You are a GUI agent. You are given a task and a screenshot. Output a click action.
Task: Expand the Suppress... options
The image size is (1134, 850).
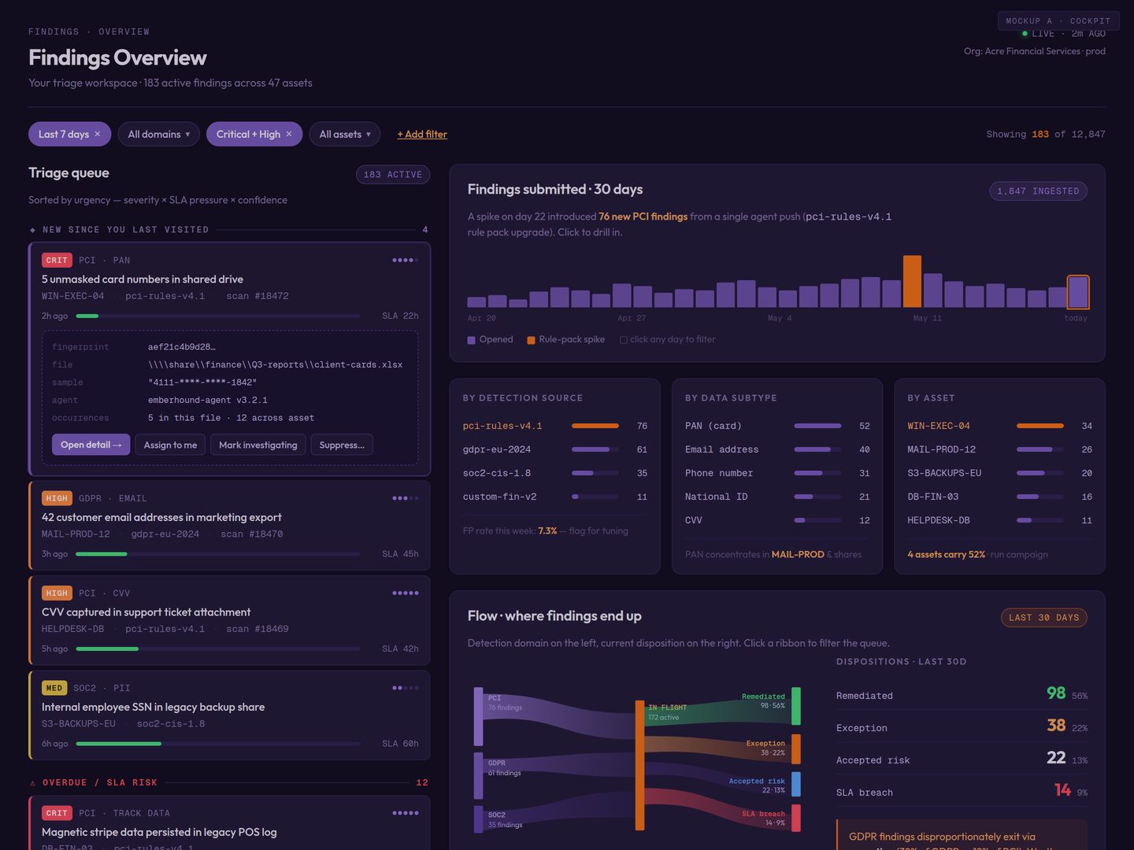342,445
